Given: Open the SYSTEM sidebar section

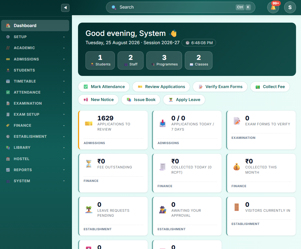Looking at the screenshot, I should tap(35, 181).
